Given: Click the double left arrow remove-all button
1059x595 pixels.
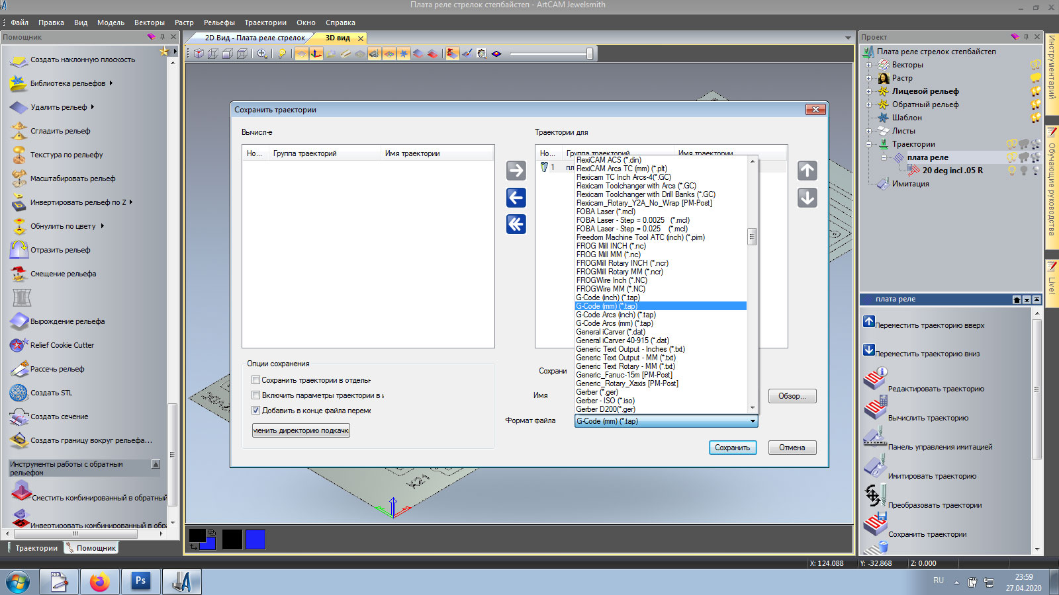Looking at the screenshot, I should [516, 224].
